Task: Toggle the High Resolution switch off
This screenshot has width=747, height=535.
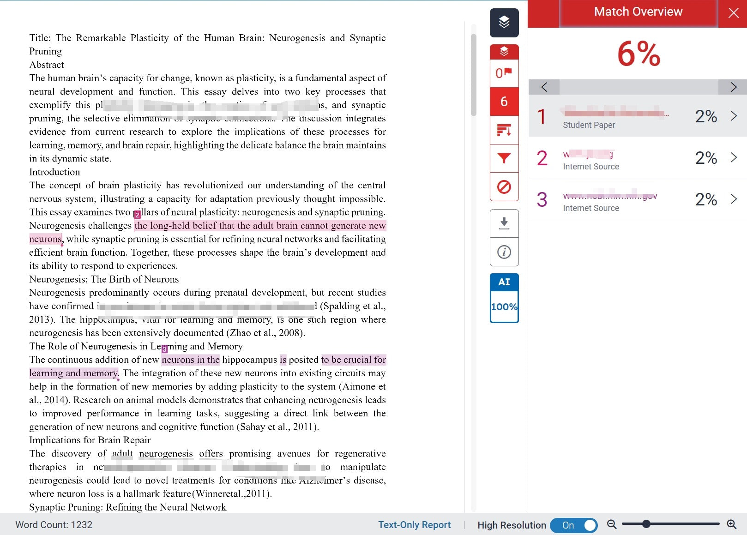Action: (574, 525)
